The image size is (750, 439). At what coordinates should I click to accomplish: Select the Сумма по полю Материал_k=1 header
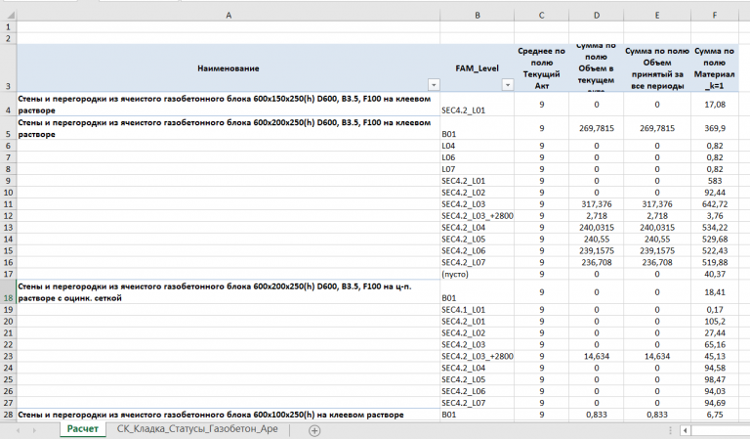(714, 68)
